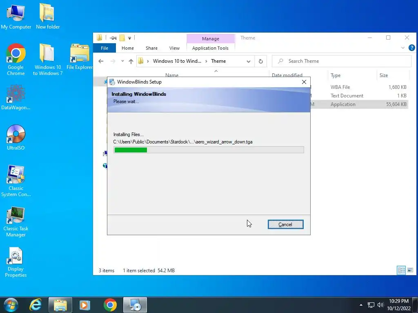
Task: Open File Explorer desktop shortcut
Action: coord(80,57)
